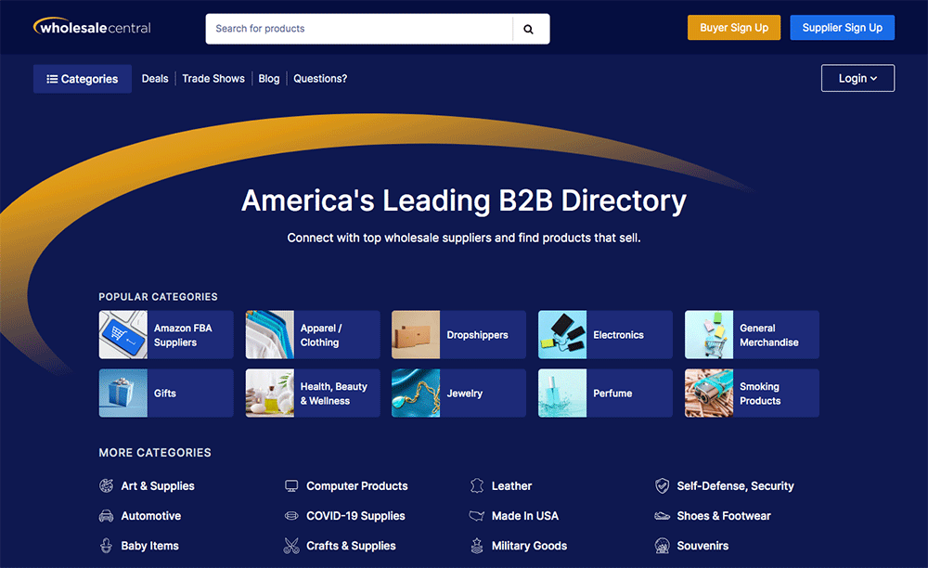Click the Wholesale Central logo
The height and width of the screenshot is (568, 928).
[x=92, y=27]
